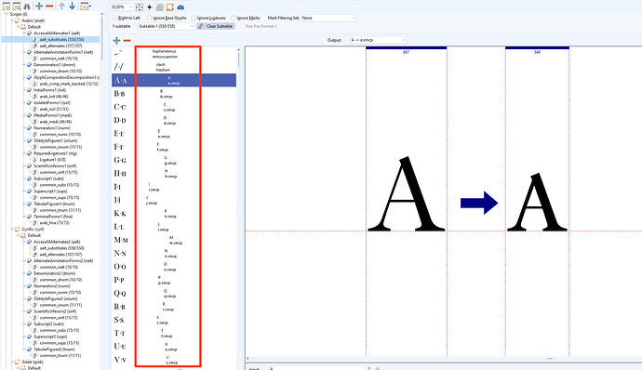Image resolution: width=642 pixels, height=370 pixels.
Task: Click the broom icon on Clear Subtable button
Action: tap(201, 26)
